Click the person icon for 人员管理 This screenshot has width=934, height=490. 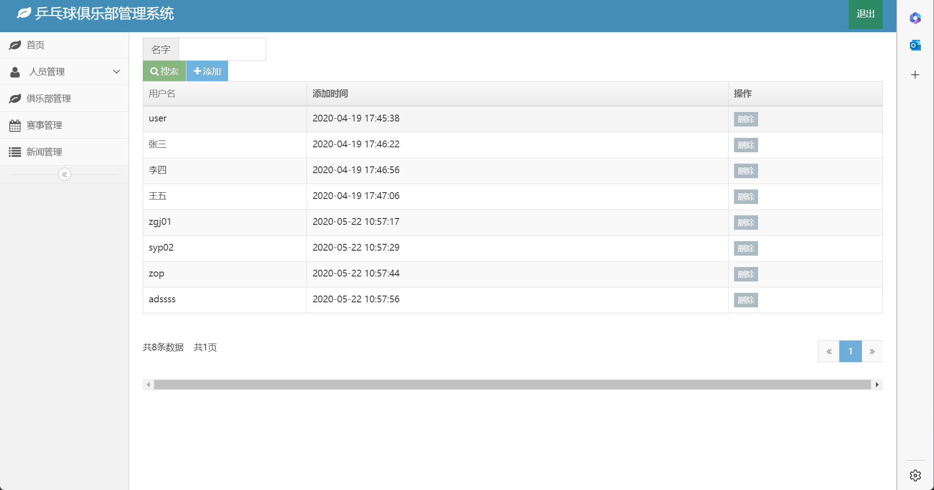(x=15, y=72)
